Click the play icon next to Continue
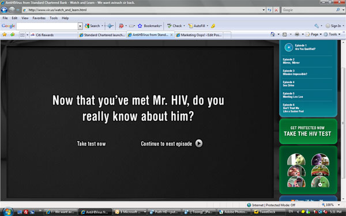This screenshot has width=346, height=216. (x=199, y=143)
